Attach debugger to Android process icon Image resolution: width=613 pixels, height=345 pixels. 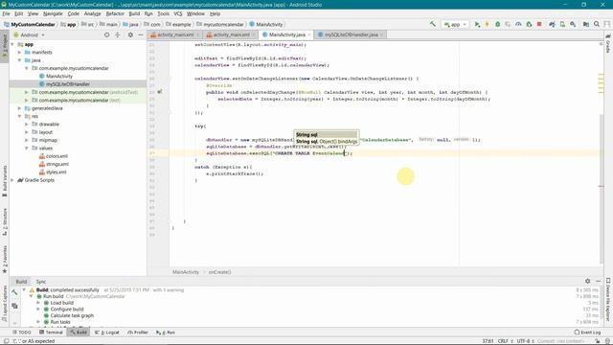pyautogui.click(x=529, y=24)
